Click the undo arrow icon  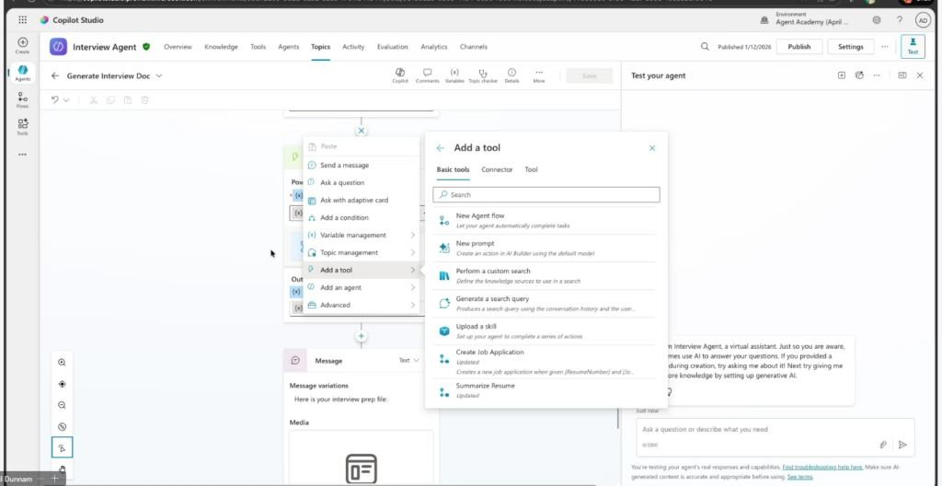click(x=55, y=99)
